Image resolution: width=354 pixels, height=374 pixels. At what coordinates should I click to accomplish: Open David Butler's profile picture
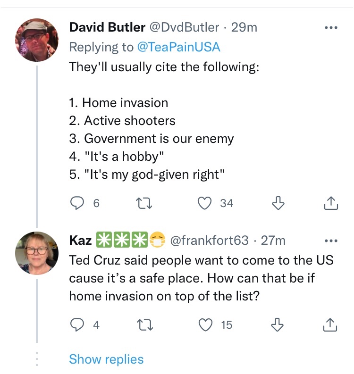coord(37,40)
